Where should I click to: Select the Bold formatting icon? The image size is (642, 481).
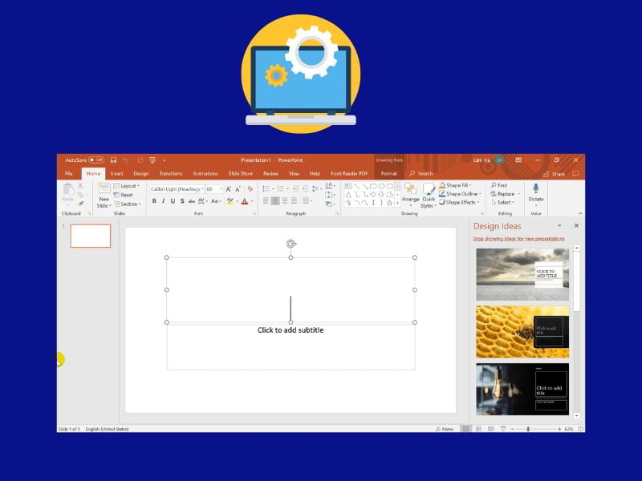(x=154, y=201)
